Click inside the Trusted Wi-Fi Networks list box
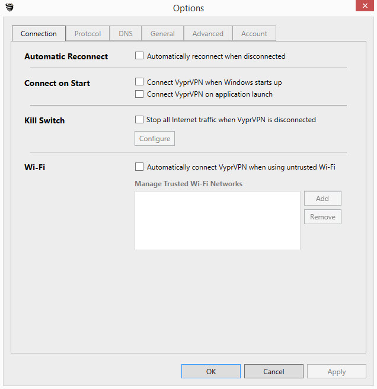377x389 pixels. (218, 221)
